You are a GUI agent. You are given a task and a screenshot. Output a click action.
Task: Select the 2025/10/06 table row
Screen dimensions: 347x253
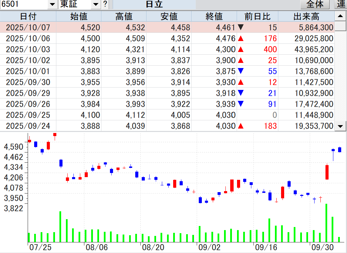pyautogui.click(x=137, y=39)
